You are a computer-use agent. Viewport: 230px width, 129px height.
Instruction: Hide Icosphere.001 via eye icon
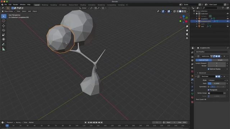tap(227, 21)
